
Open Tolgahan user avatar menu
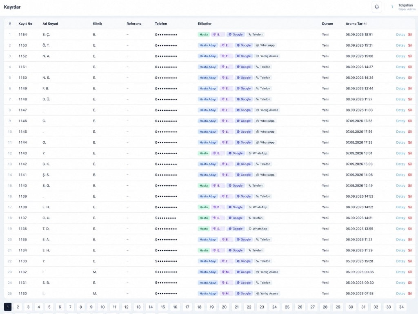tap(392, 7)
